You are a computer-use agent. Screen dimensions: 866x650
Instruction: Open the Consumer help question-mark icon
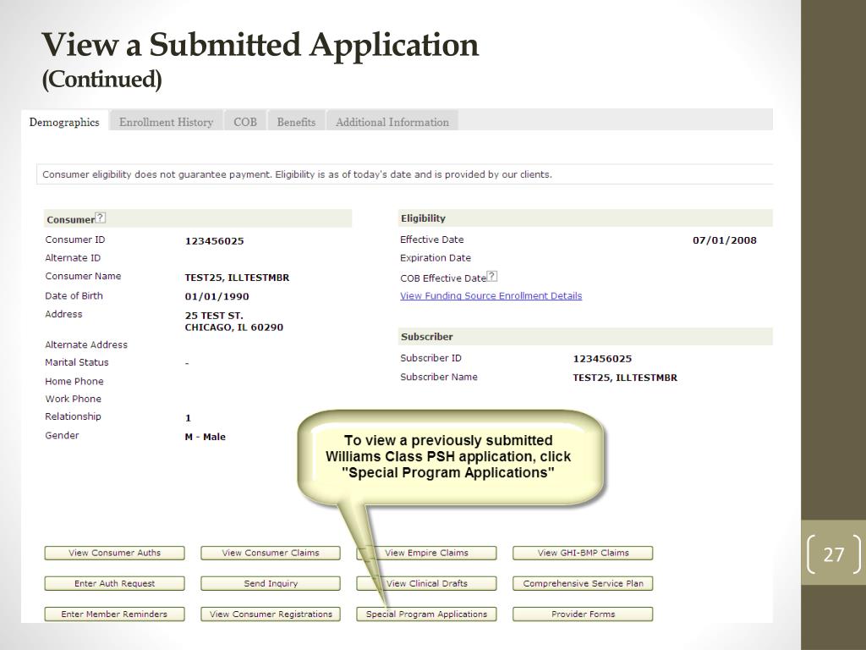tap(101, 218)
